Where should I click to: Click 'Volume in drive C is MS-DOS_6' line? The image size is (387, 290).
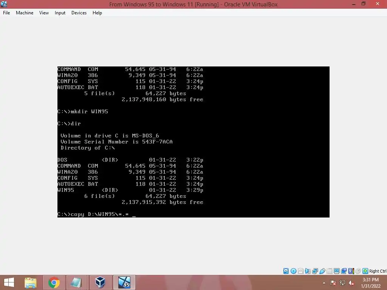point(110,136)
